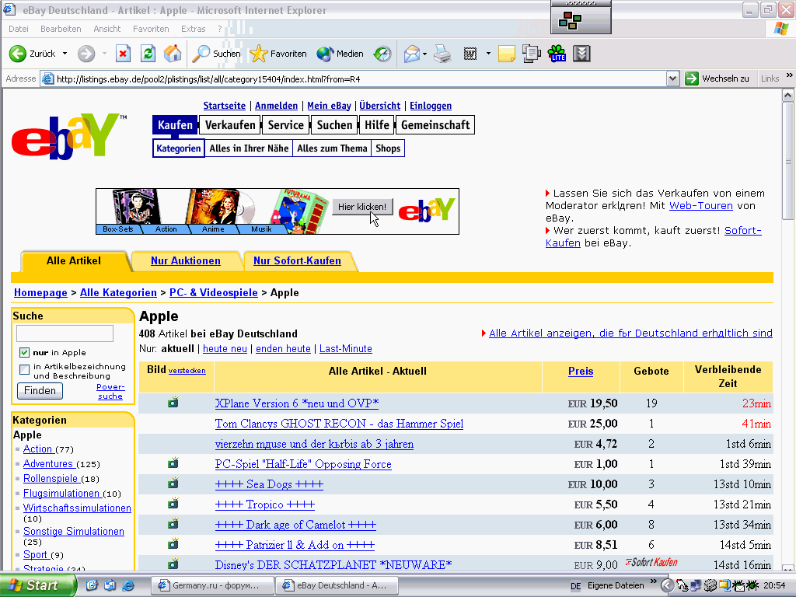Sort listings by the Preis column link

pyautogui.click(x=581, y=371)
